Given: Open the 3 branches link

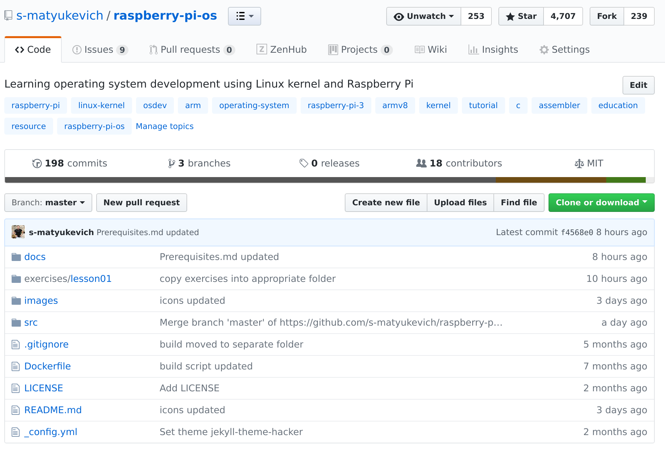Looking at the screenshot, I should [x=199, y=163].
